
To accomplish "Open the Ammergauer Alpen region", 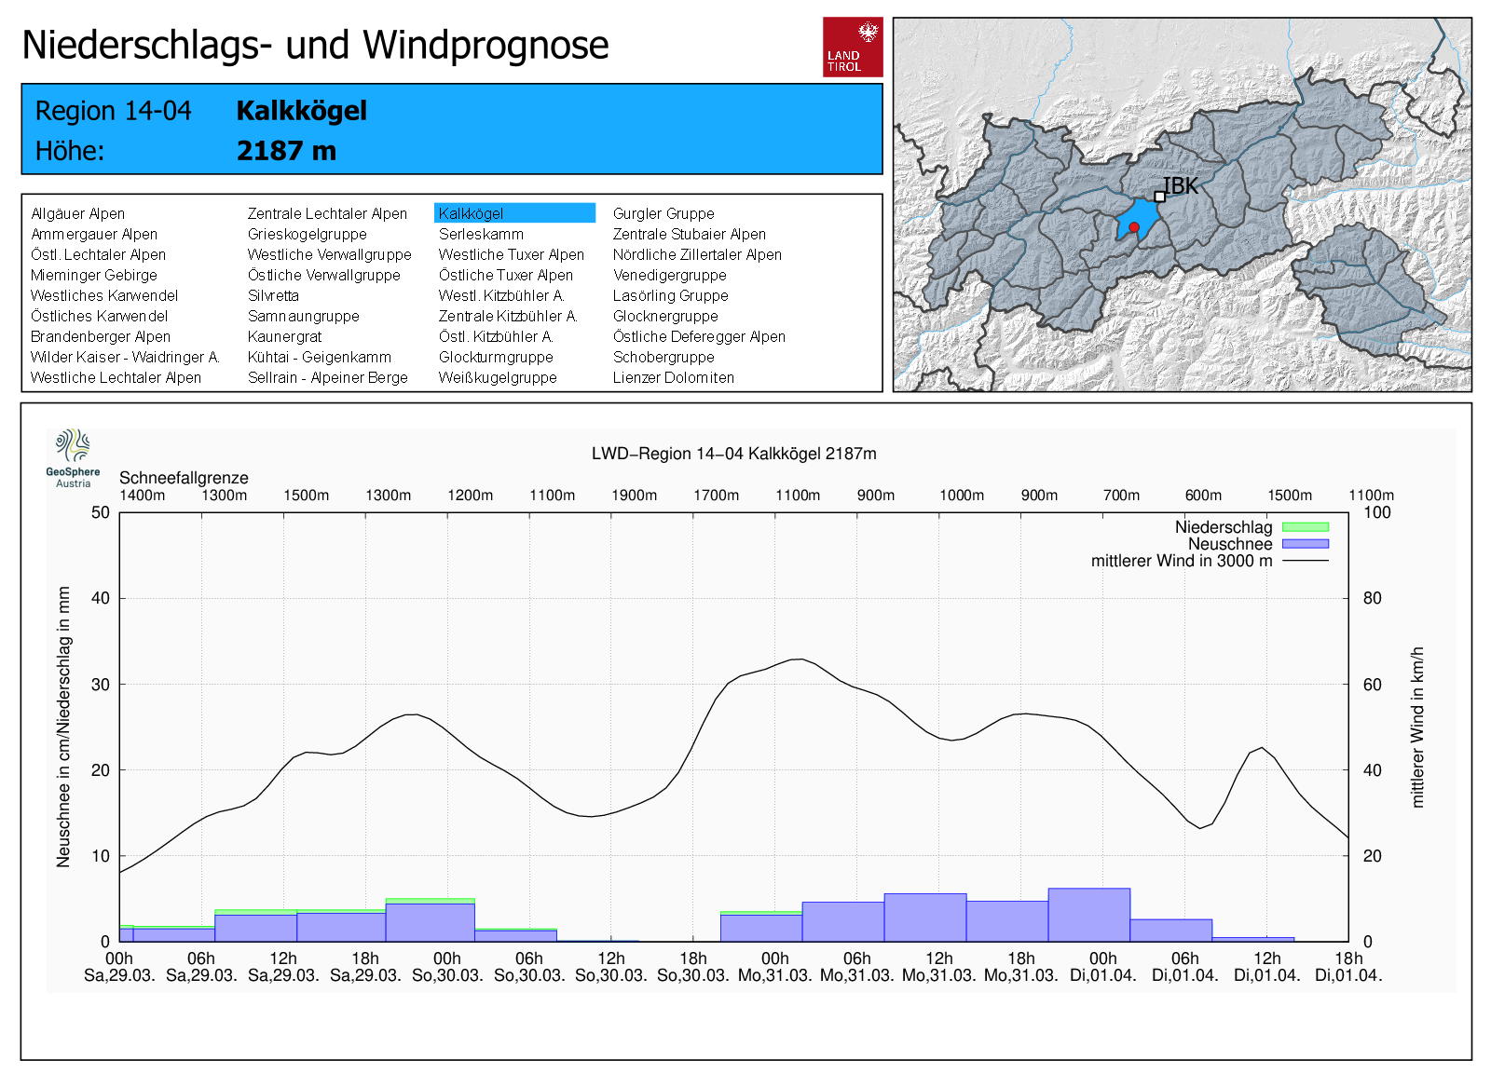I will [94, 234].
